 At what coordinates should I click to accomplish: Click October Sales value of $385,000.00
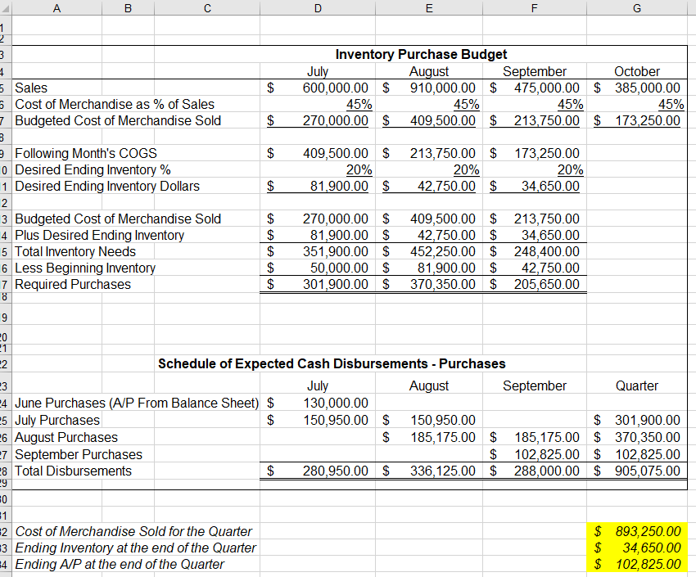tap(637, 88)
